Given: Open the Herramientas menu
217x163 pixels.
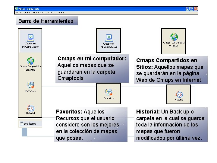Looking at the screenshot, I should coord(39,13).
